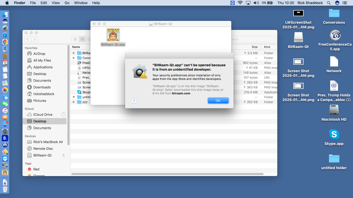Select the BitRaam-Qt.app icon in the disk image window
This screenshot has height=198, width=353.
(x=113, y=35)
